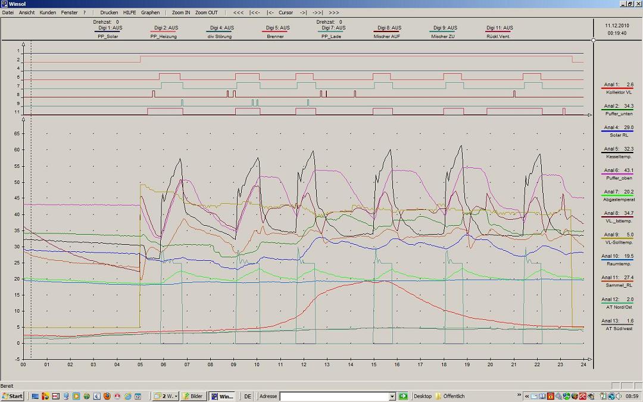This screenshot has height=402, width=643.
Task: Click the Anal 13 AT Süd/west legend
Action: (618, 325)
